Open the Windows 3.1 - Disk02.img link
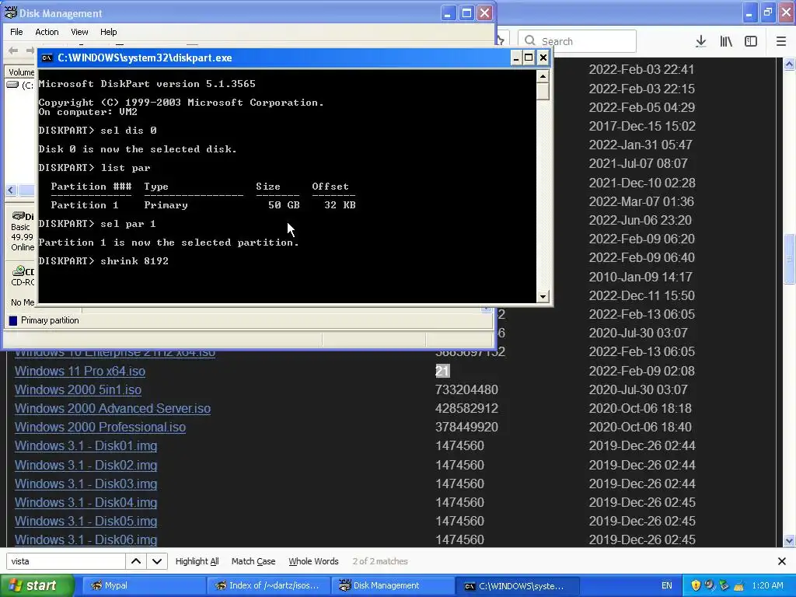 [86, 465]
